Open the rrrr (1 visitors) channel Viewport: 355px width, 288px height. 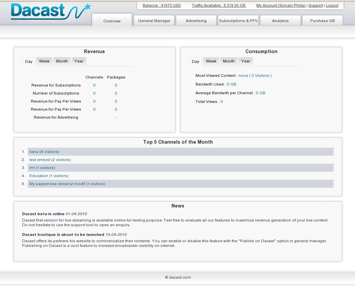point(42,168)
